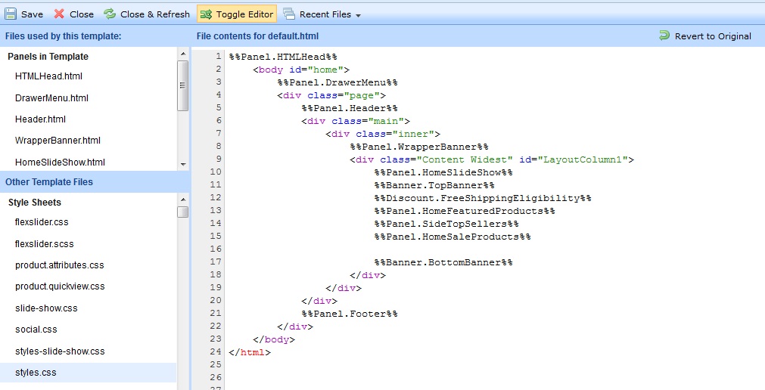
Task: Open DrawerMenu.html from panels list
Action: [x=51, y=97]
